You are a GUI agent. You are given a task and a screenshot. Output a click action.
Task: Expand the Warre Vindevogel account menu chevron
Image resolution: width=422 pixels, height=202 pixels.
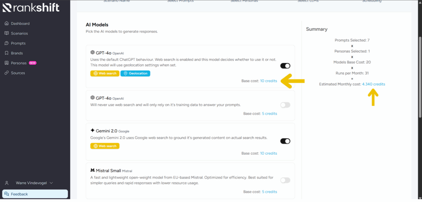(52, 183)
